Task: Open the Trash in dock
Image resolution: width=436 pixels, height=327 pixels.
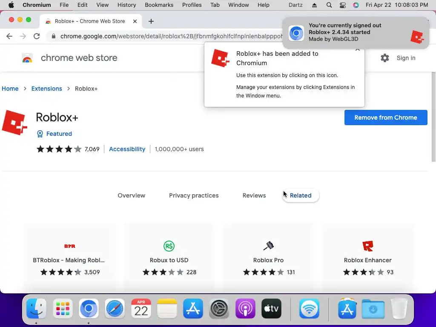Action: pyautogui.click(x=399, y=309)
